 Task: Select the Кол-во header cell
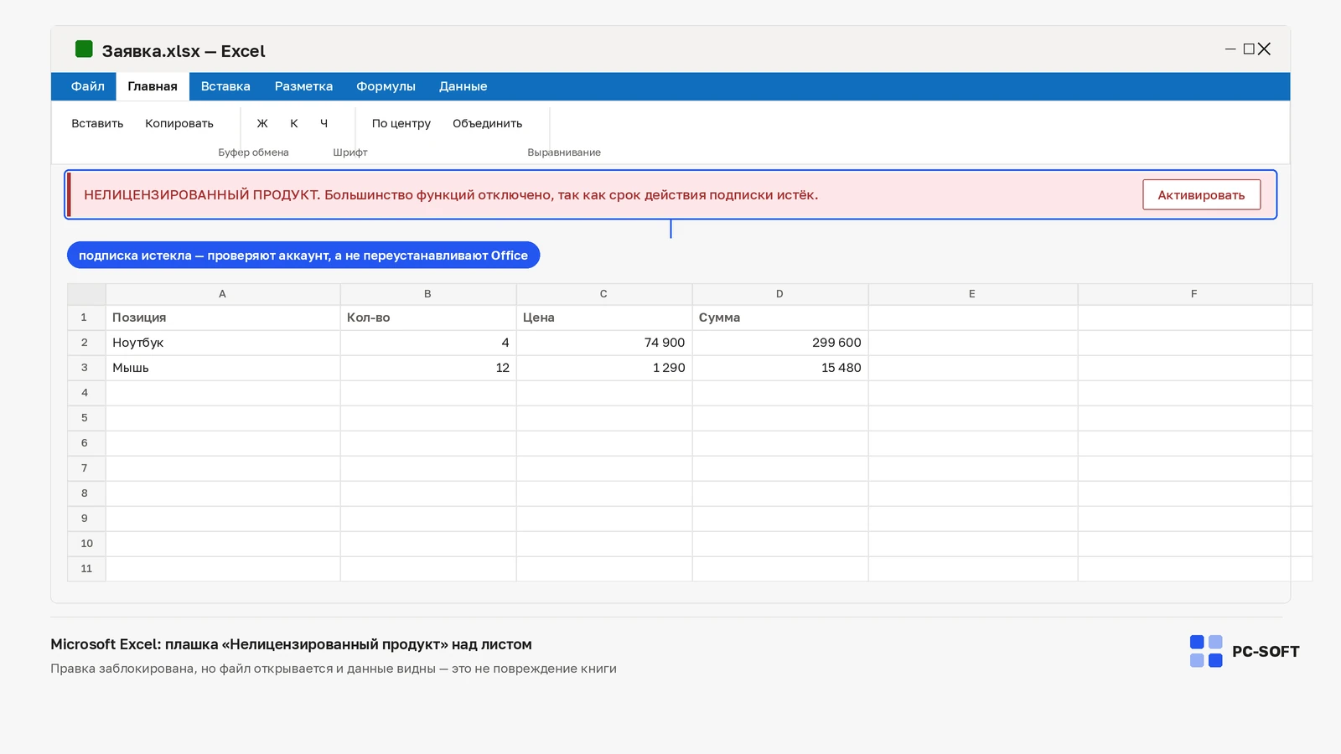428,318
